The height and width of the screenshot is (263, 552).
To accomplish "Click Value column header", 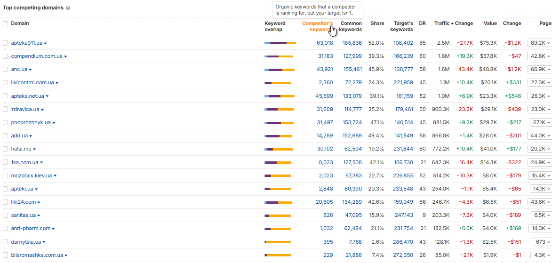I will coord(490,23).
